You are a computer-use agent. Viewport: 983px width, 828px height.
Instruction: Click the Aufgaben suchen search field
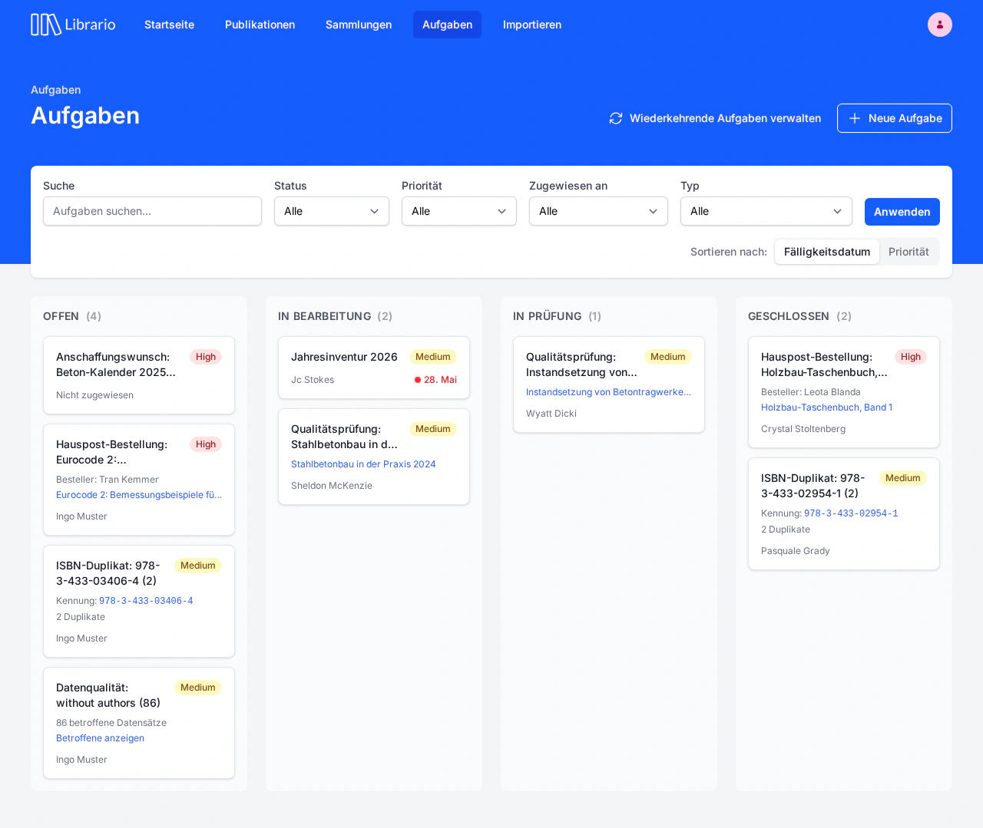click(x=152, y=211)
